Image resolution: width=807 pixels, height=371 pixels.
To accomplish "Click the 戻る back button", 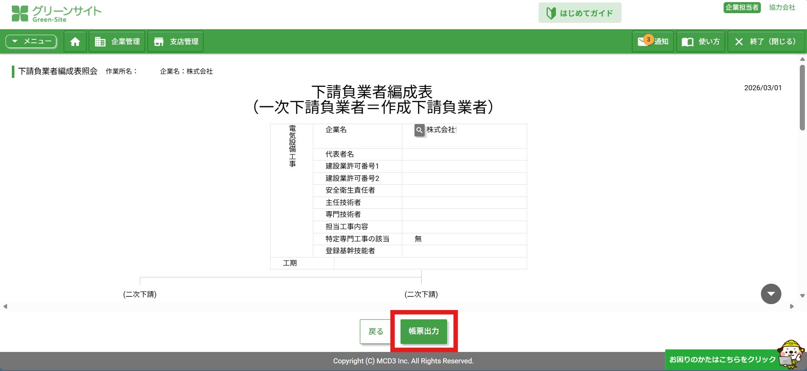I will point(375,331).
